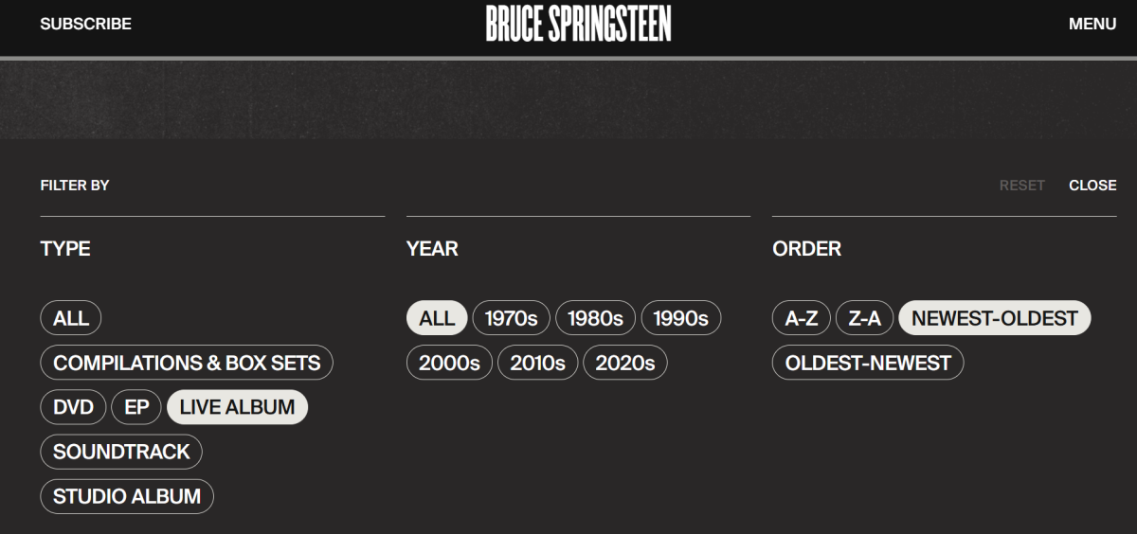Image resolution: width=1137 pixels, height=534 pixels.
Task: Filter releases by 1970s
Action: (511, 318)
